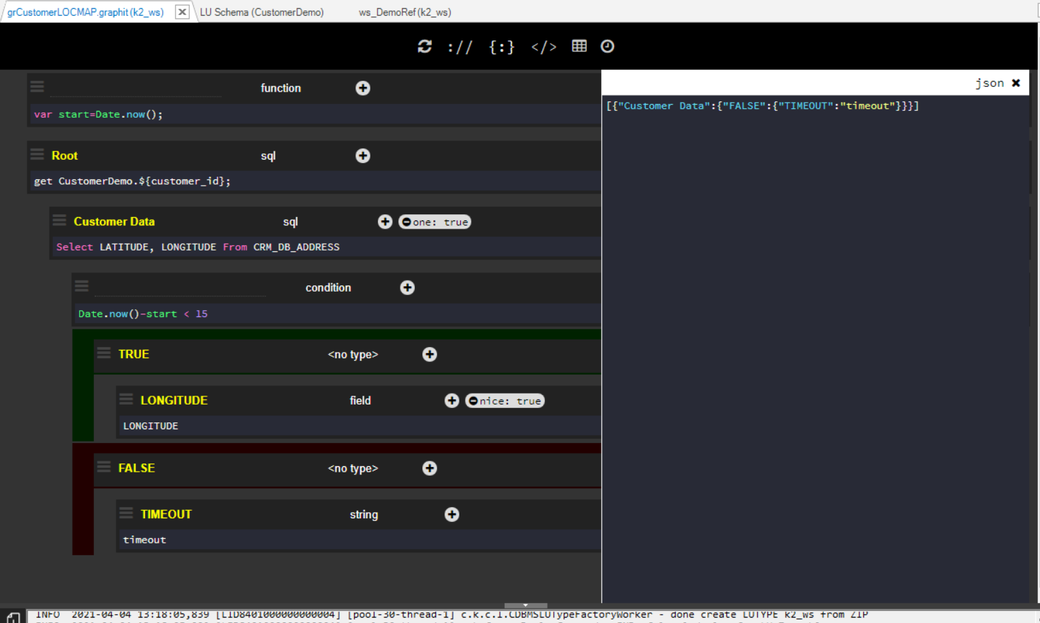Click the INFO log line in console

(x=452, y=615)
